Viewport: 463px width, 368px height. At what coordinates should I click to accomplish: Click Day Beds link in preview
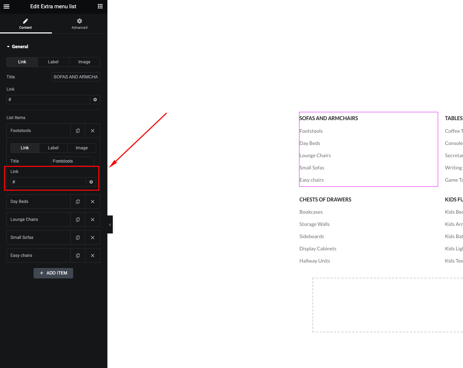(x=310, y=143)
